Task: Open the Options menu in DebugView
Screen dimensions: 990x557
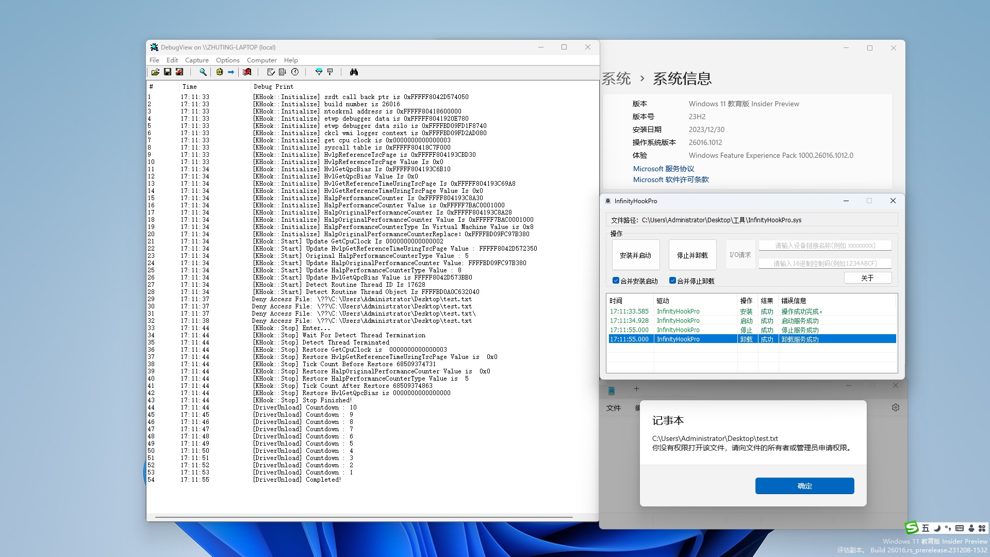Action: [228, 60]
